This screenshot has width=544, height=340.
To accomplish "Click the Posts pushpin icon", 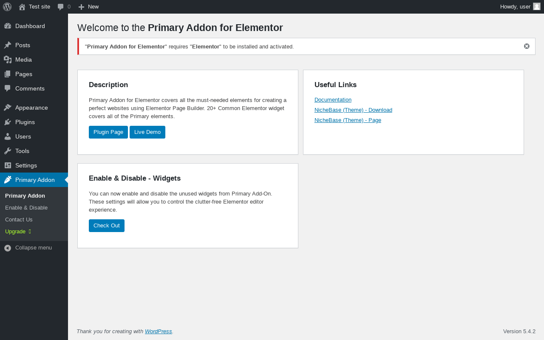I will point(8,45).
